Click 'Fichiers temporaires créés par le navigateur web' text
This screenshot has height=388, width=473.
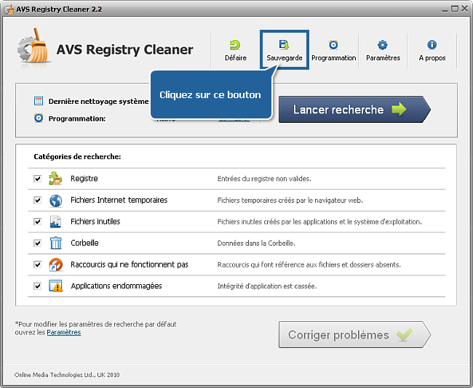tap(290, 201)
